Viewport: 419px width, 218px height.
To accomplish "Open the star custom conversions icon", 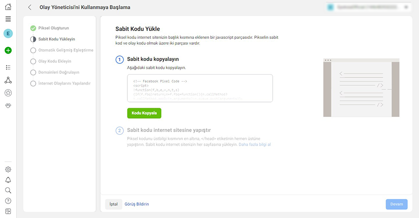I will (x=8, y=93).
